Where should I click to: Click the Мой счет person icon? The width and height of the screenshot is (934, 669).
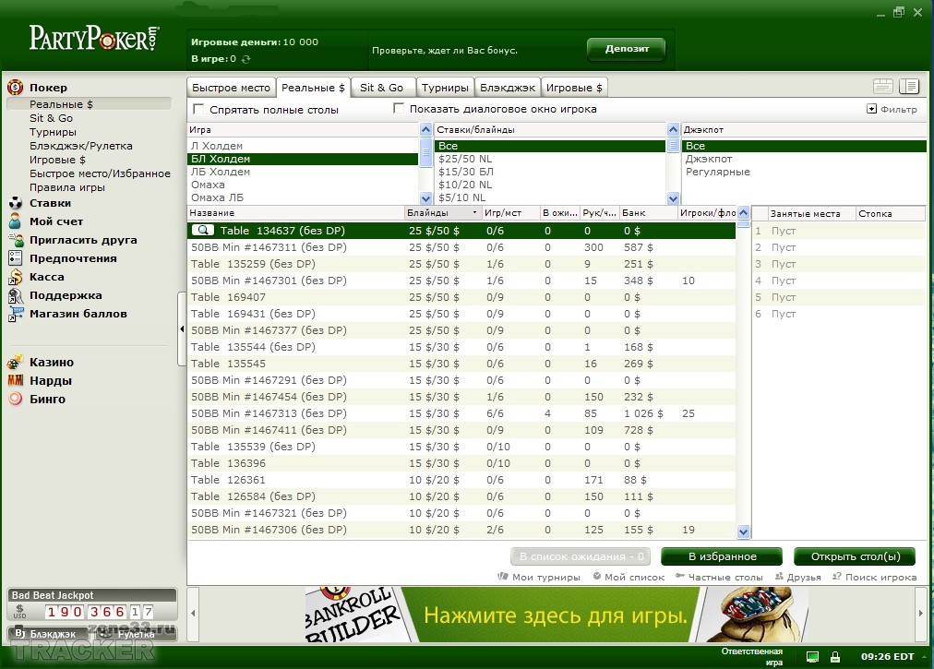tap(15, 221)
